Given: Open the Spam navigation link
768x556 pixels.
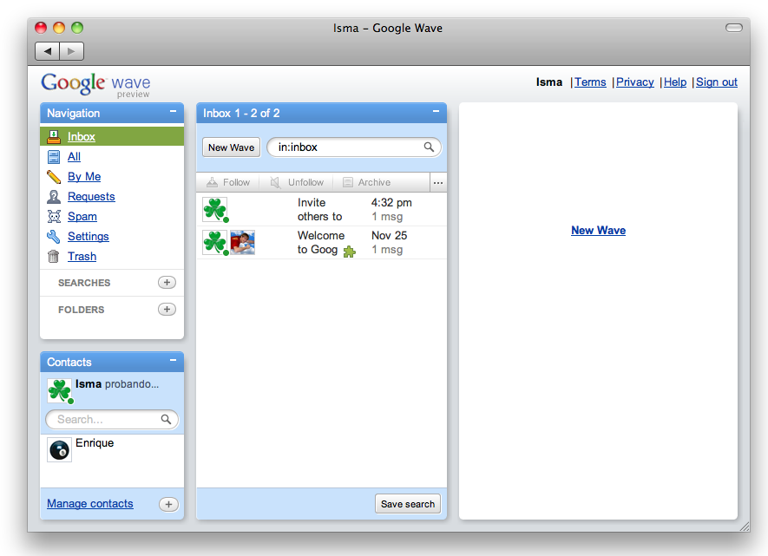Looking at the screenshot, I should tap(82, 216).
